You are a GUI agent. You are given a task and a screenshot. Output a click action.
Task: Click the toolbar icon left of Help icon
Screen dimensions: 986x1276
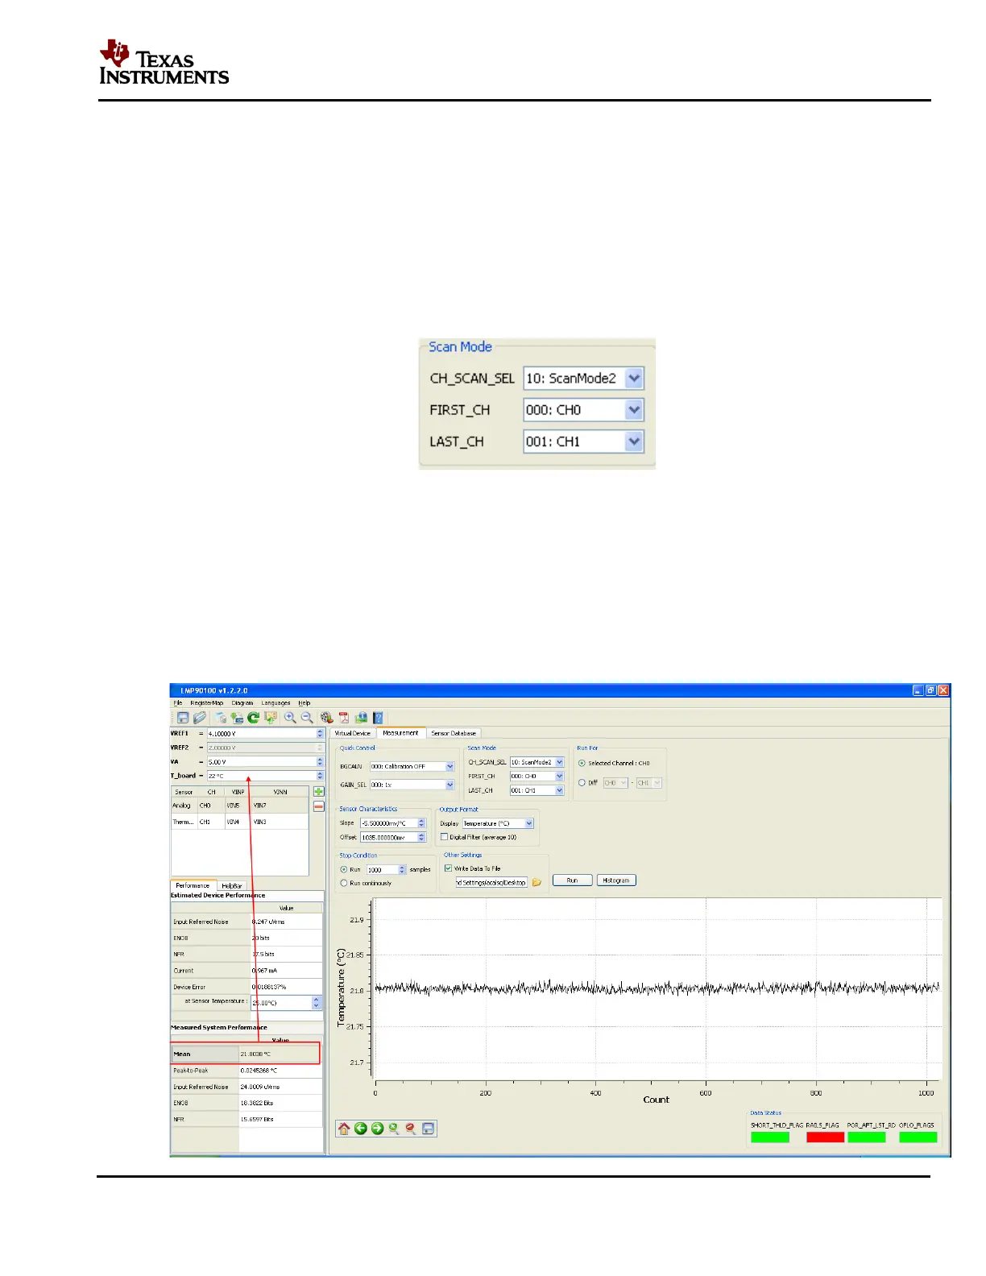pos(361,718)
